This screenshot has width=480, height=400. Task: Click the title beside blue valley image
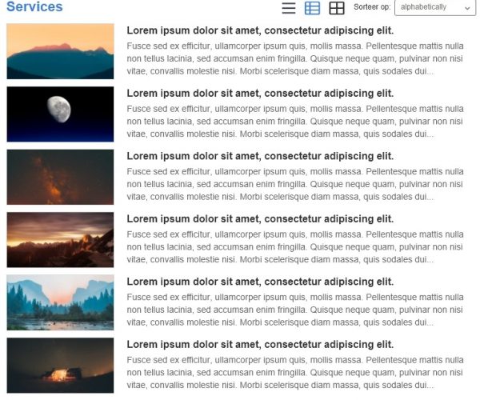pyautogui.click(x=260, y=282)
